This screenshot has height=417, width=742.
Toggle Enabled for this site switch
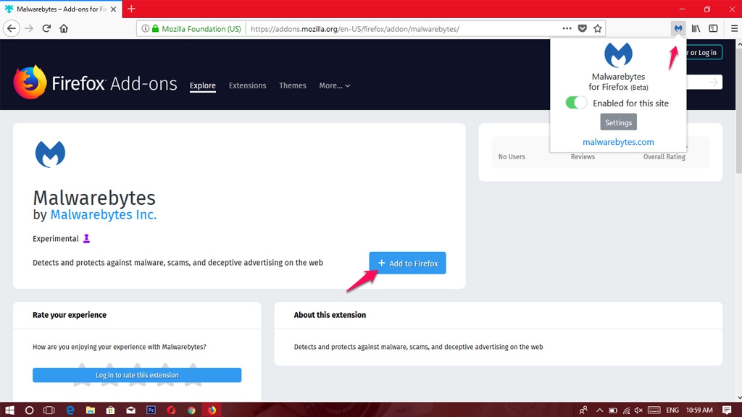pyautogui.click(x=576, y=103)
